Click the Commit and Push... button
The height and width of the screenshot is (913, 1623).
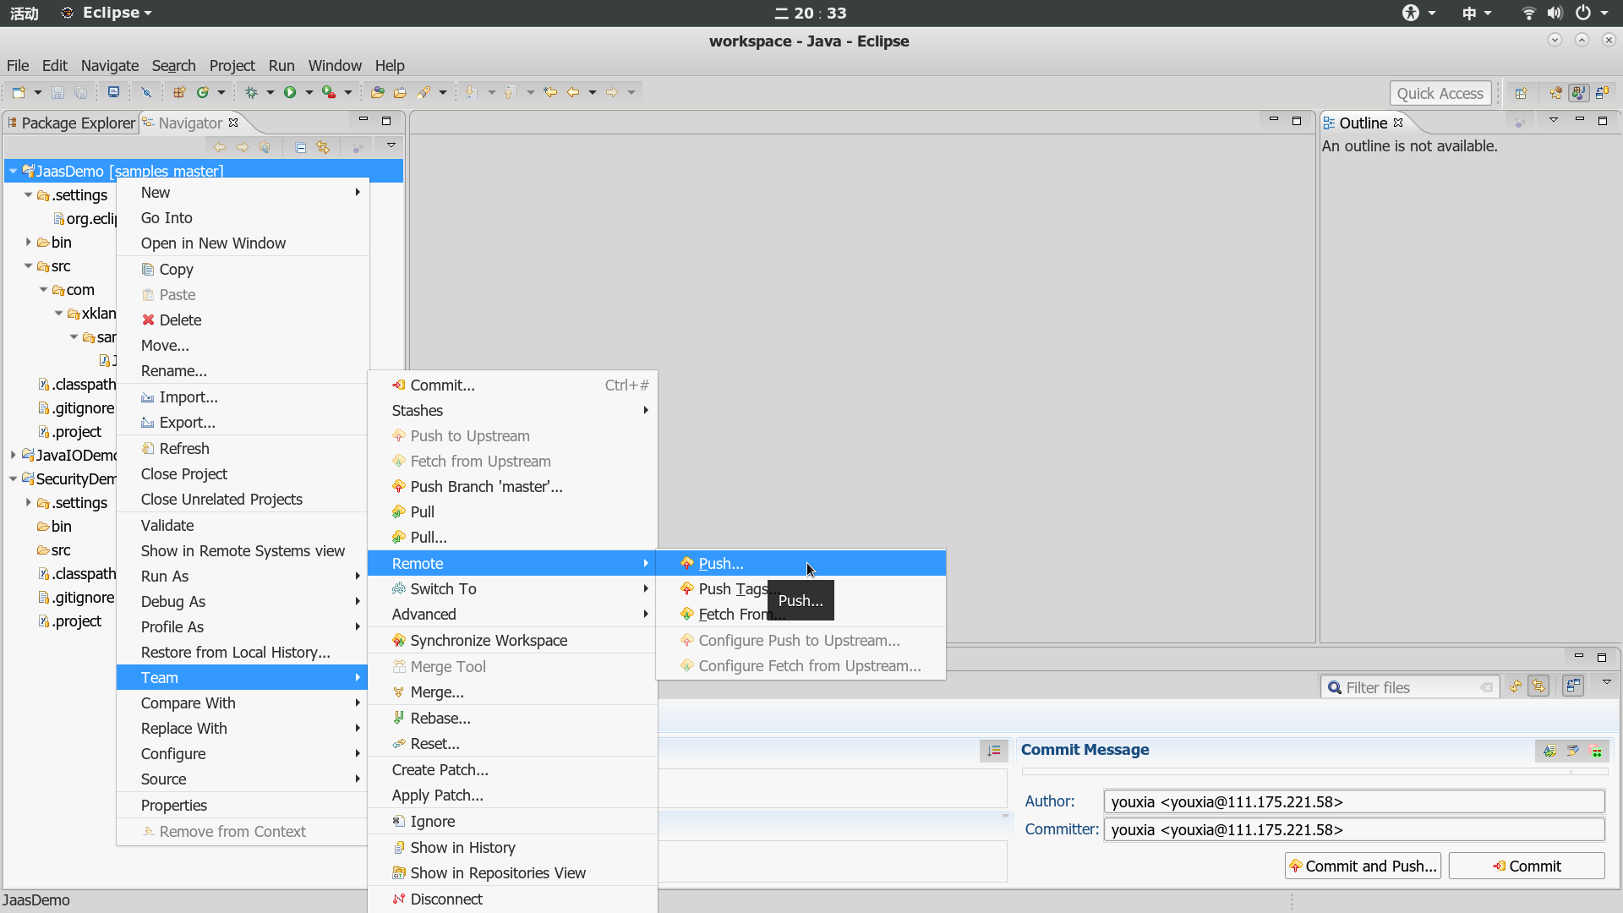click(1363, 866)
